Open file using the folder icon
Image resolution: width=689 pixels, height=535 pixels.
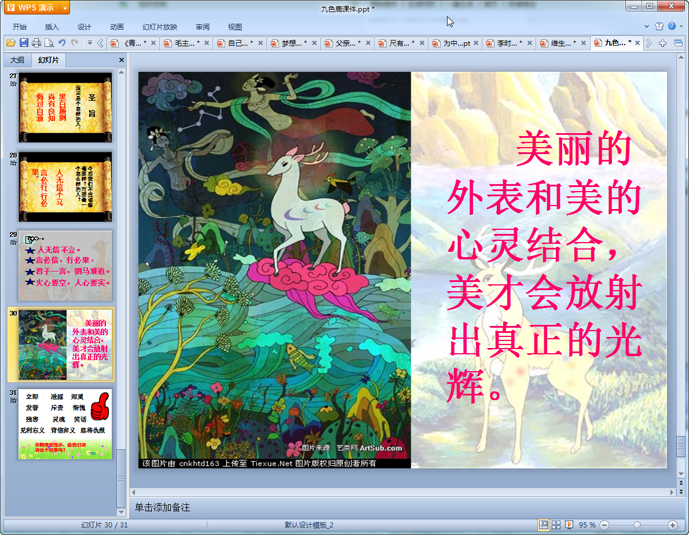pos(11,43)
